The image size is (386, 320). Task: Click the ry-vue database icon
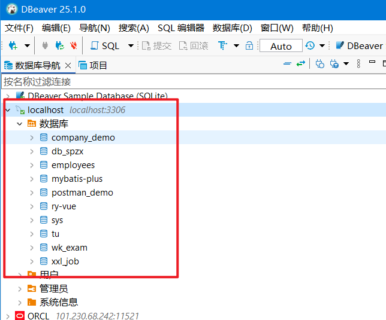(x=44, y=206)
